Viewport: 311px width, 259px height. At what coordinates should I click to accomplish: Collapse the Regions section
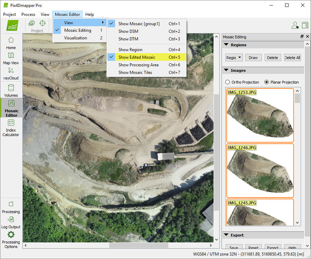pos(226,45)
